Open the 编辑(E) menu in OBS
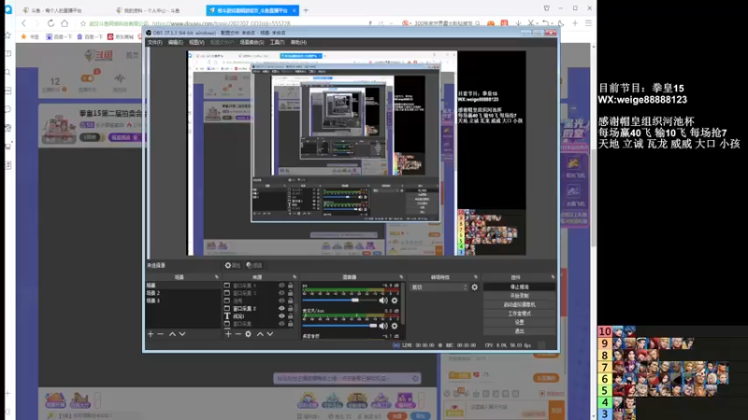 176,42
